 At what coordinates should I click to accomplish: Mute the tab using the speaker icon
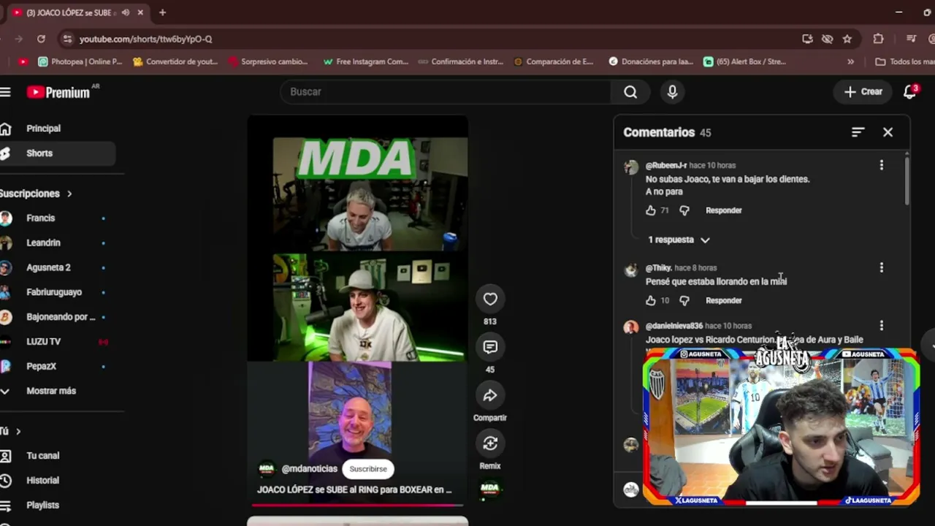[126, 12]
